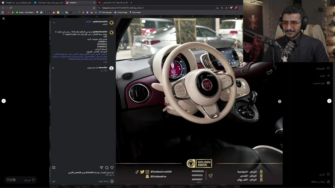Share the post via paper-plane icon
Screen dimensions: 335x188
click(x=102, y=168)
